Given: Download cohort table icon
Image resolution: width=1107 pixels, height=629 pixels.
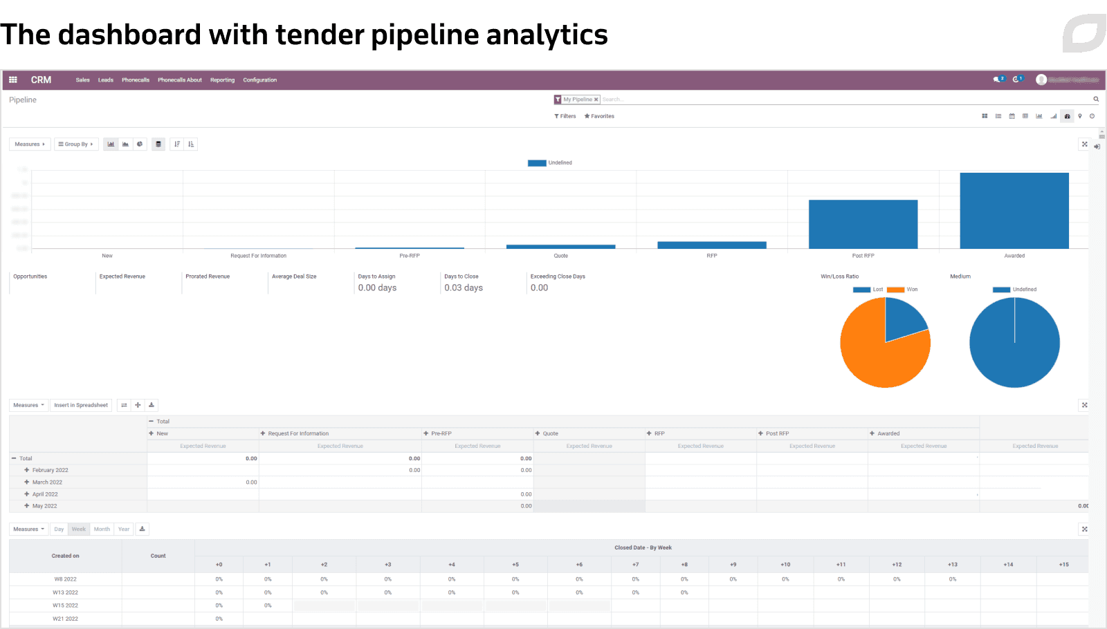Looking at the screenshot, I should click(142, 529).
